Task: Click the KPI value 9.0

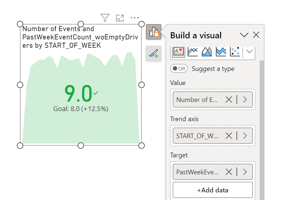Action: (x=78, y=94)
